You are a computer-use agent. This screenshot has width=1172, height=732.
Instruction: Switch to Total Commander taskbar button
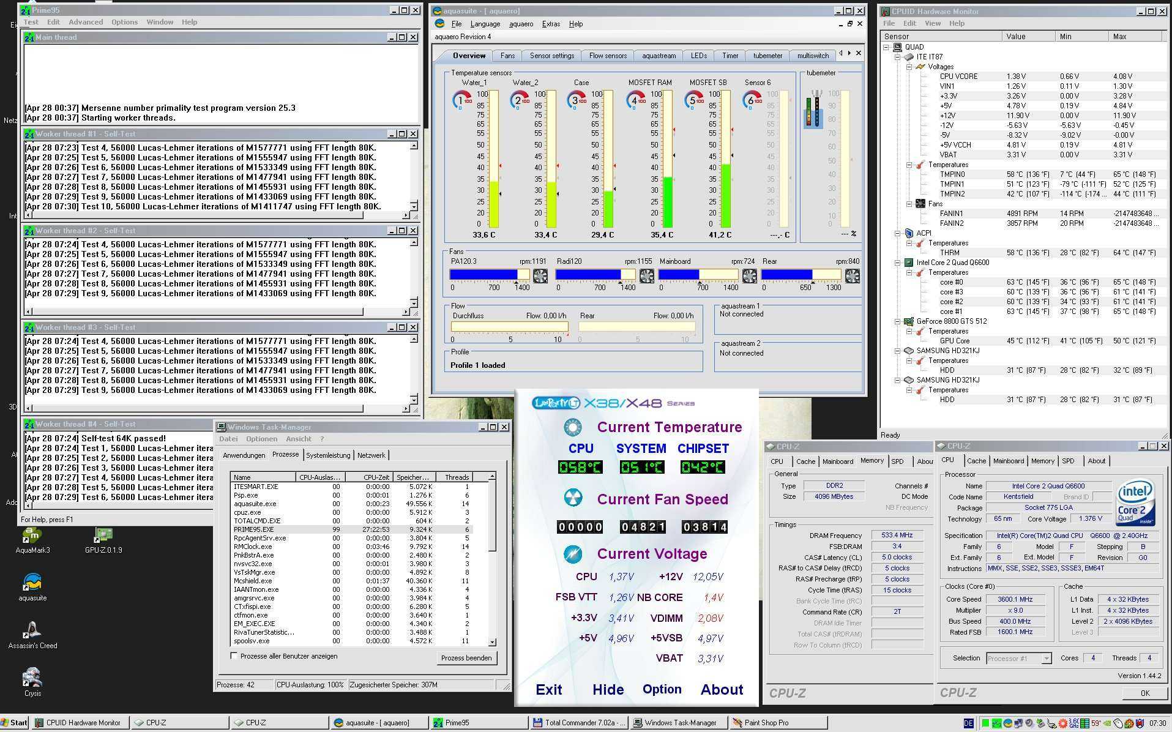pyautogui.click(x=579, y=723)
